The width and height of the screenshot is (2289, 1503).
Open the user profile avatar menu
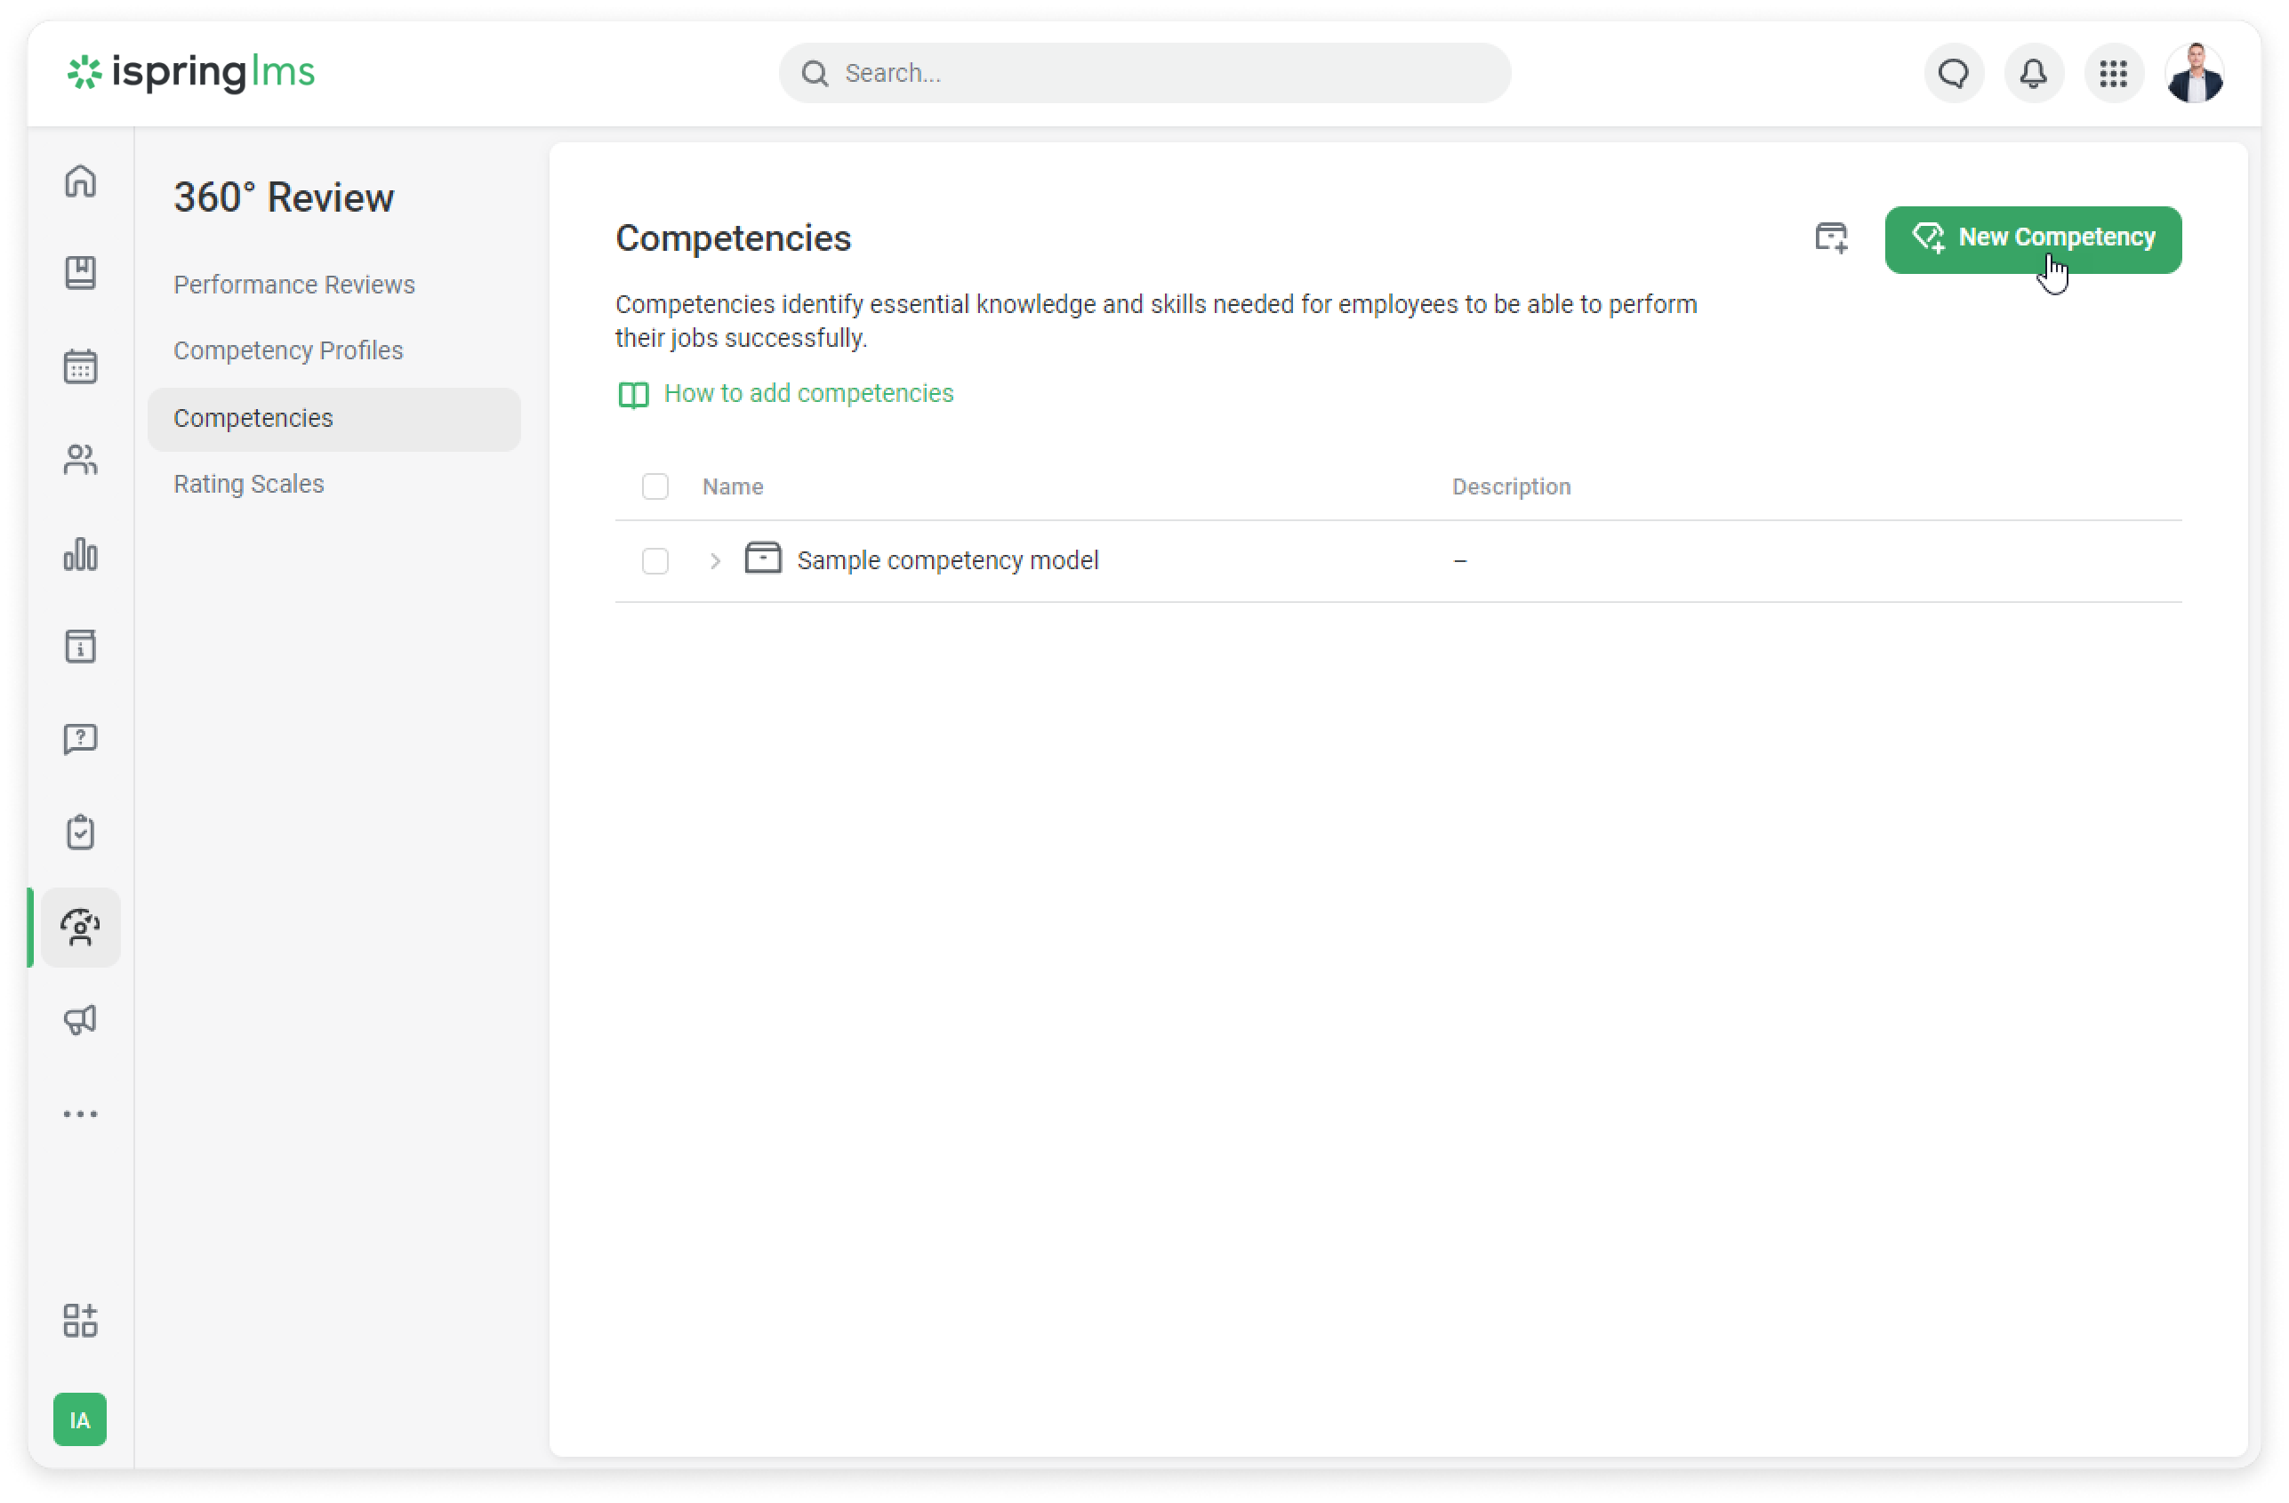pos(2195,73)
